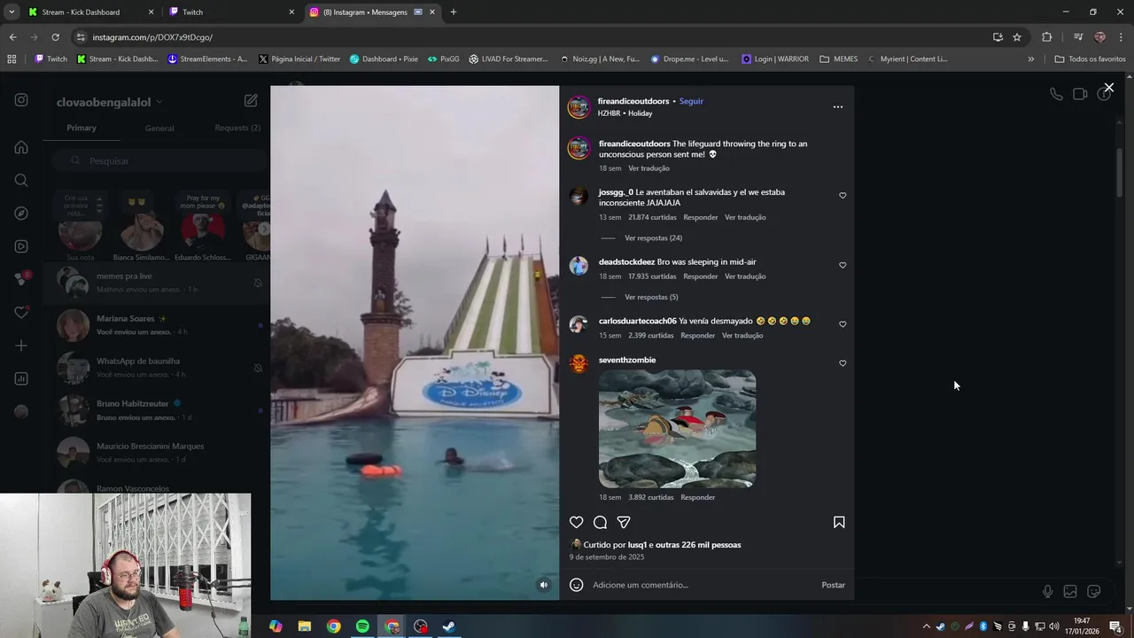Open Mauricio Brescianini Marques conversation

click(156, 453)
